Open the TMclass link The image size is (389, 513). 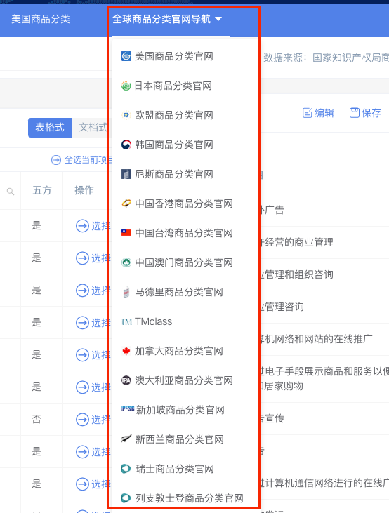[x=153, y=321]
